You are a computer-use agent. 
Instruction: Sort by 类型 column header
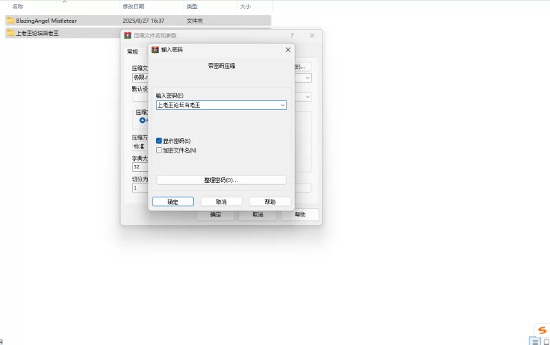tap(192, 6)
